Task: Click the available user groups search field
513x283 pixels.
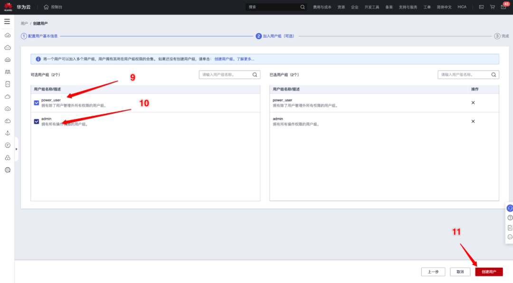Action: pyautogui.click(x=226, y=74)
